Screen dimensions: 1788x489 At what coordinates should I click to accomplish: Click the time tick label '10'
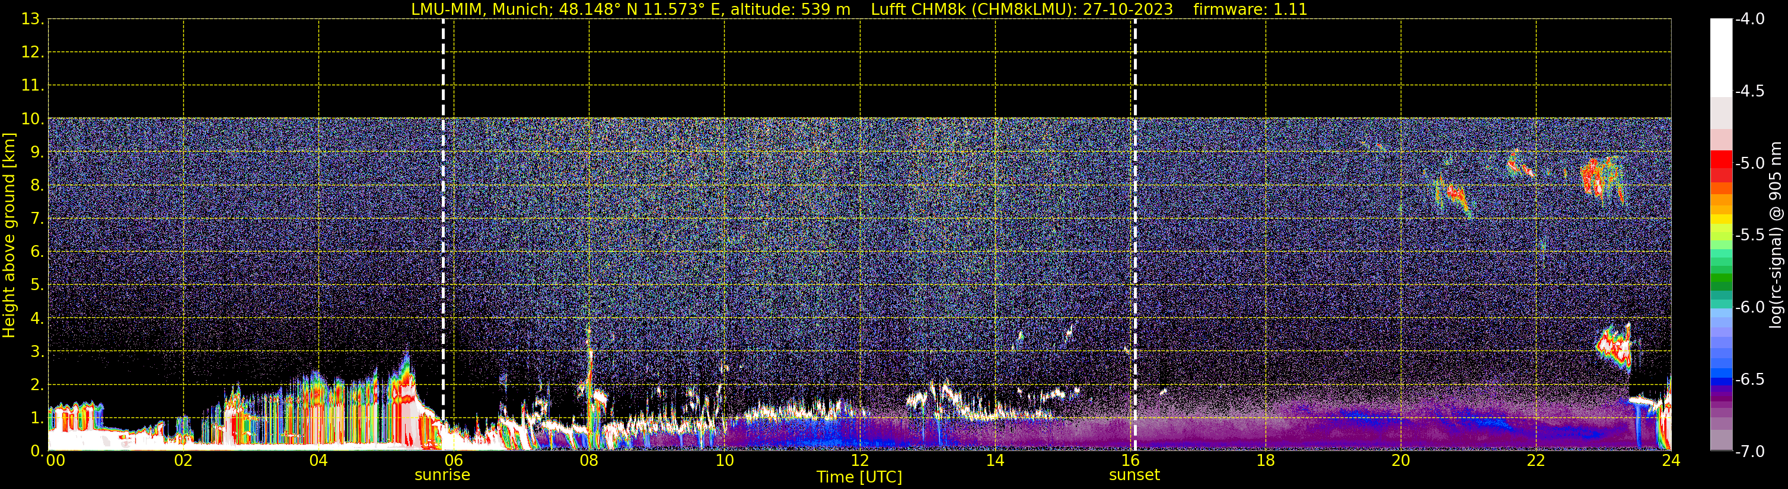(x=724, y=461)
